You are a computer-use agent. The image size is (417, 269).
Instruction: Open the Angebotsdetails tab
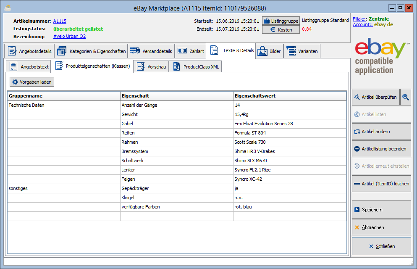tap(29, 51)
